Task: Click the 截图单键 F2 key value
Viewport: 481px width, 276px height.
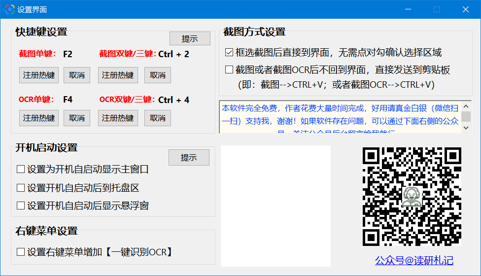Action: [x=68, y=54]
